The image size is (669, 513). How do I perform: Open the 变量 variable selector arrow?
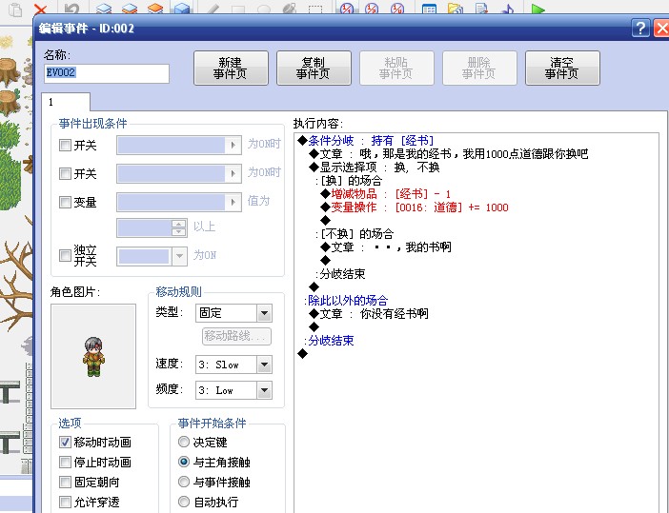click(x=233, y=202)
